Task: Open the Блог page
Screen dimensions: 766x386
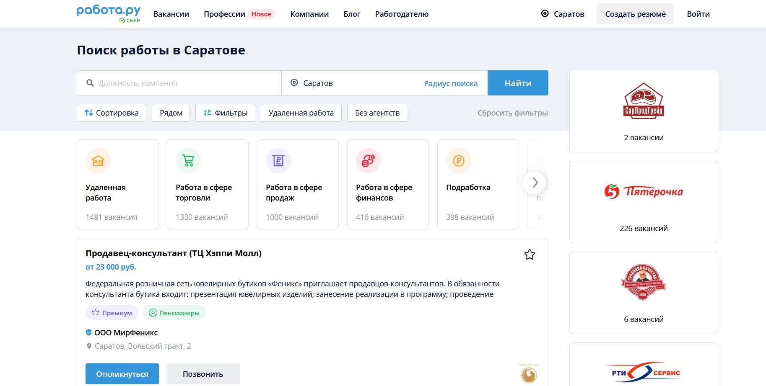Action: pyautogui.click(x=352, y=14)
